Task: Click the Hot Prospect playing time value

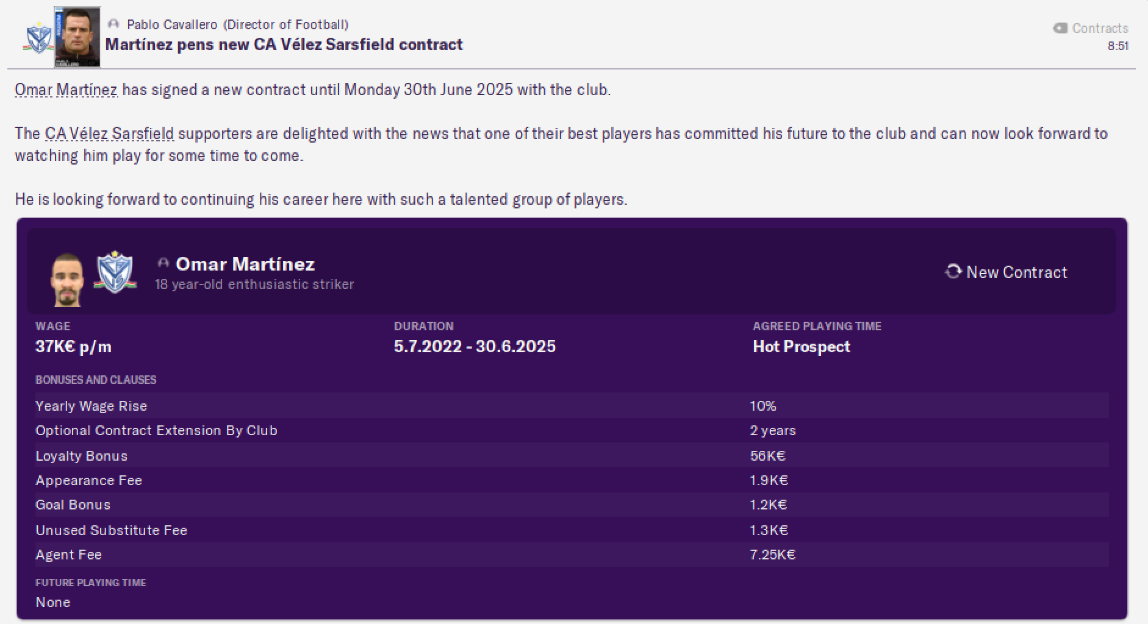Action: (x=801, y=347)
